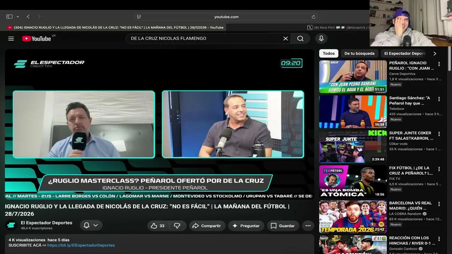Screen dimensions: 452x254
Task: Click the main video player
Action: pos(159,124)
